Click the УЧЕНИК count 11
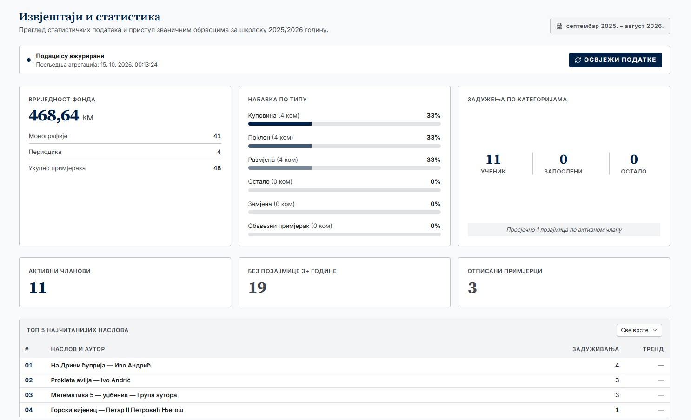This screenshot has height=420, width=691. (x=493, y=160)
